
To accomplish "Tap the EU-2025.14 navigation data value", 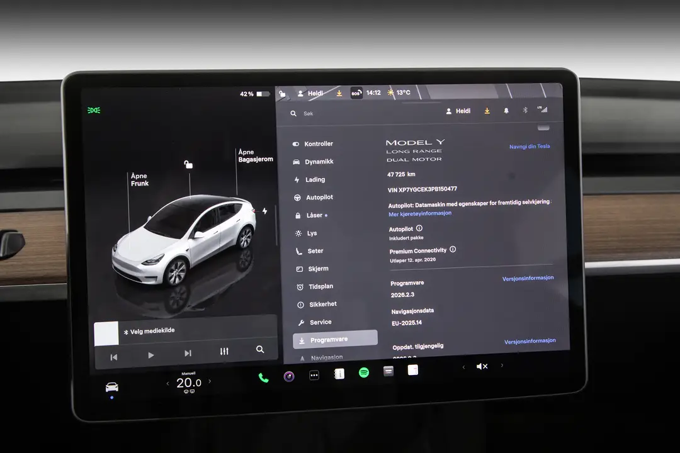I will click(x=407, y=323).
